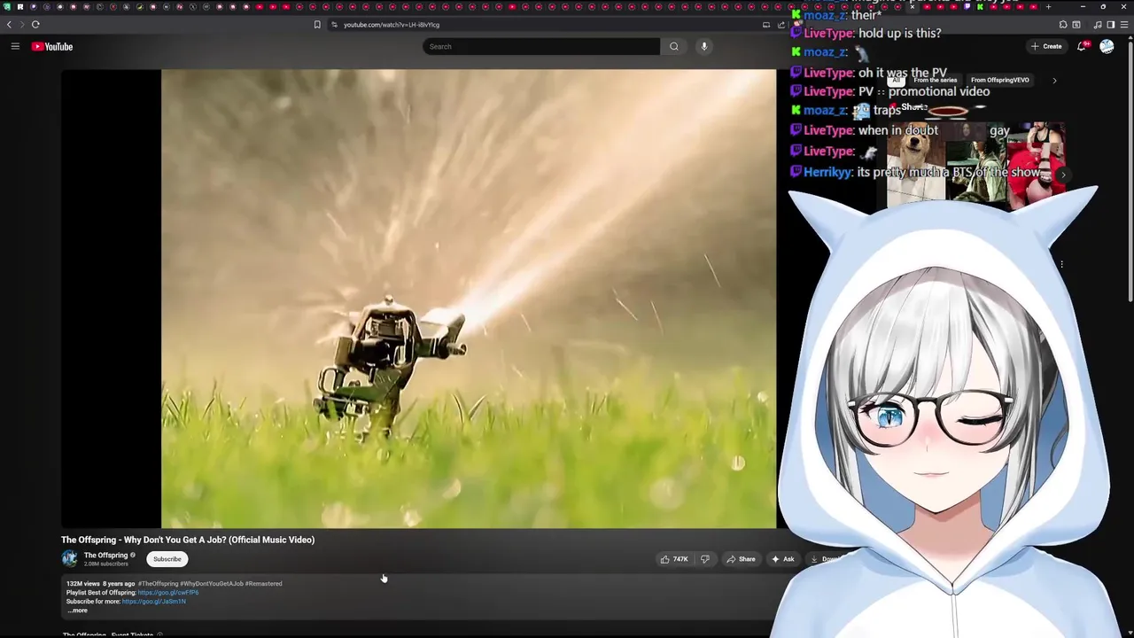
Task: Click the 132M views text
Action: click(82, 584)
